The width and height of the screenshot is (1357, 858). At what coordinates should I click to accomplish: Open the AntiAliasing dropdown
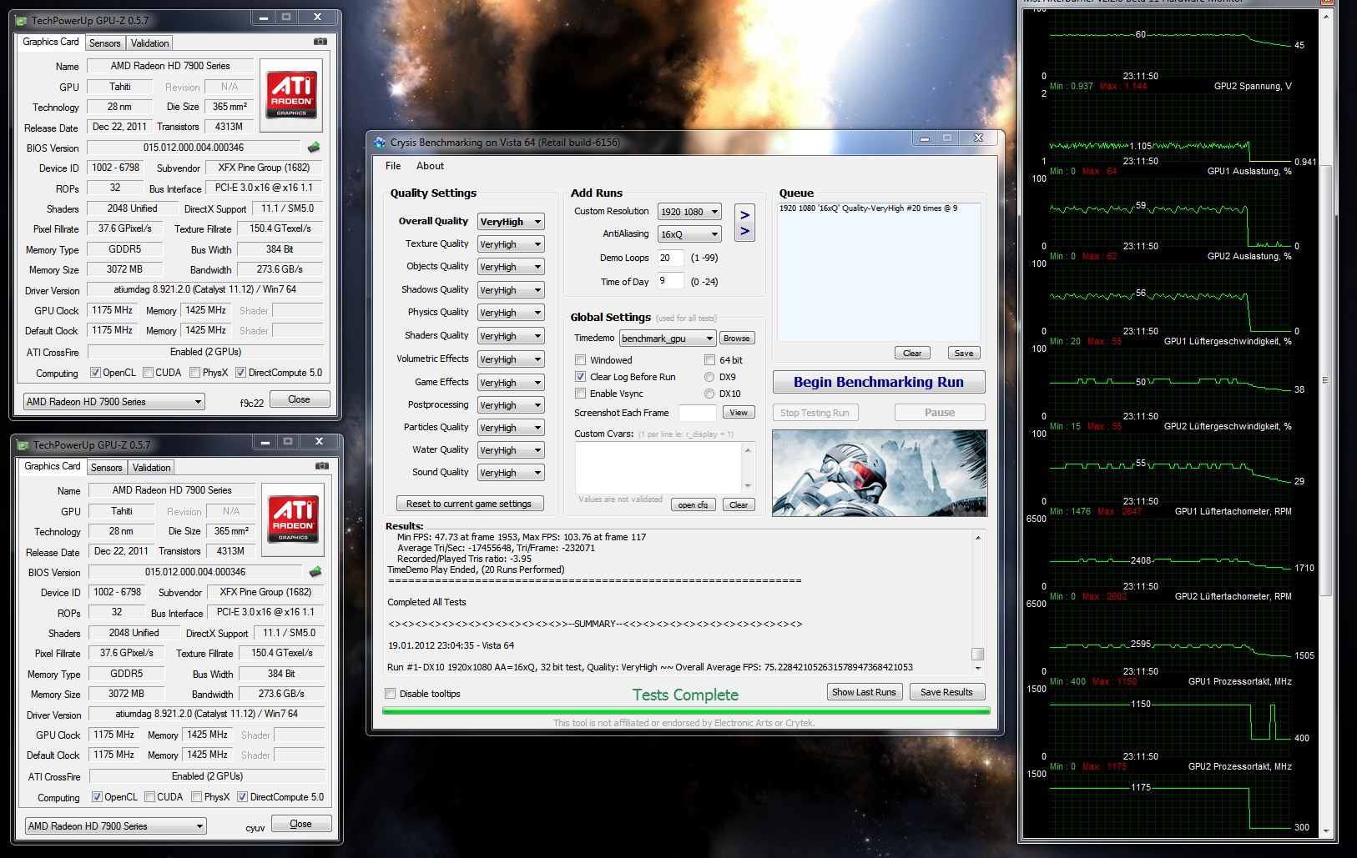[x=689, y=234]
